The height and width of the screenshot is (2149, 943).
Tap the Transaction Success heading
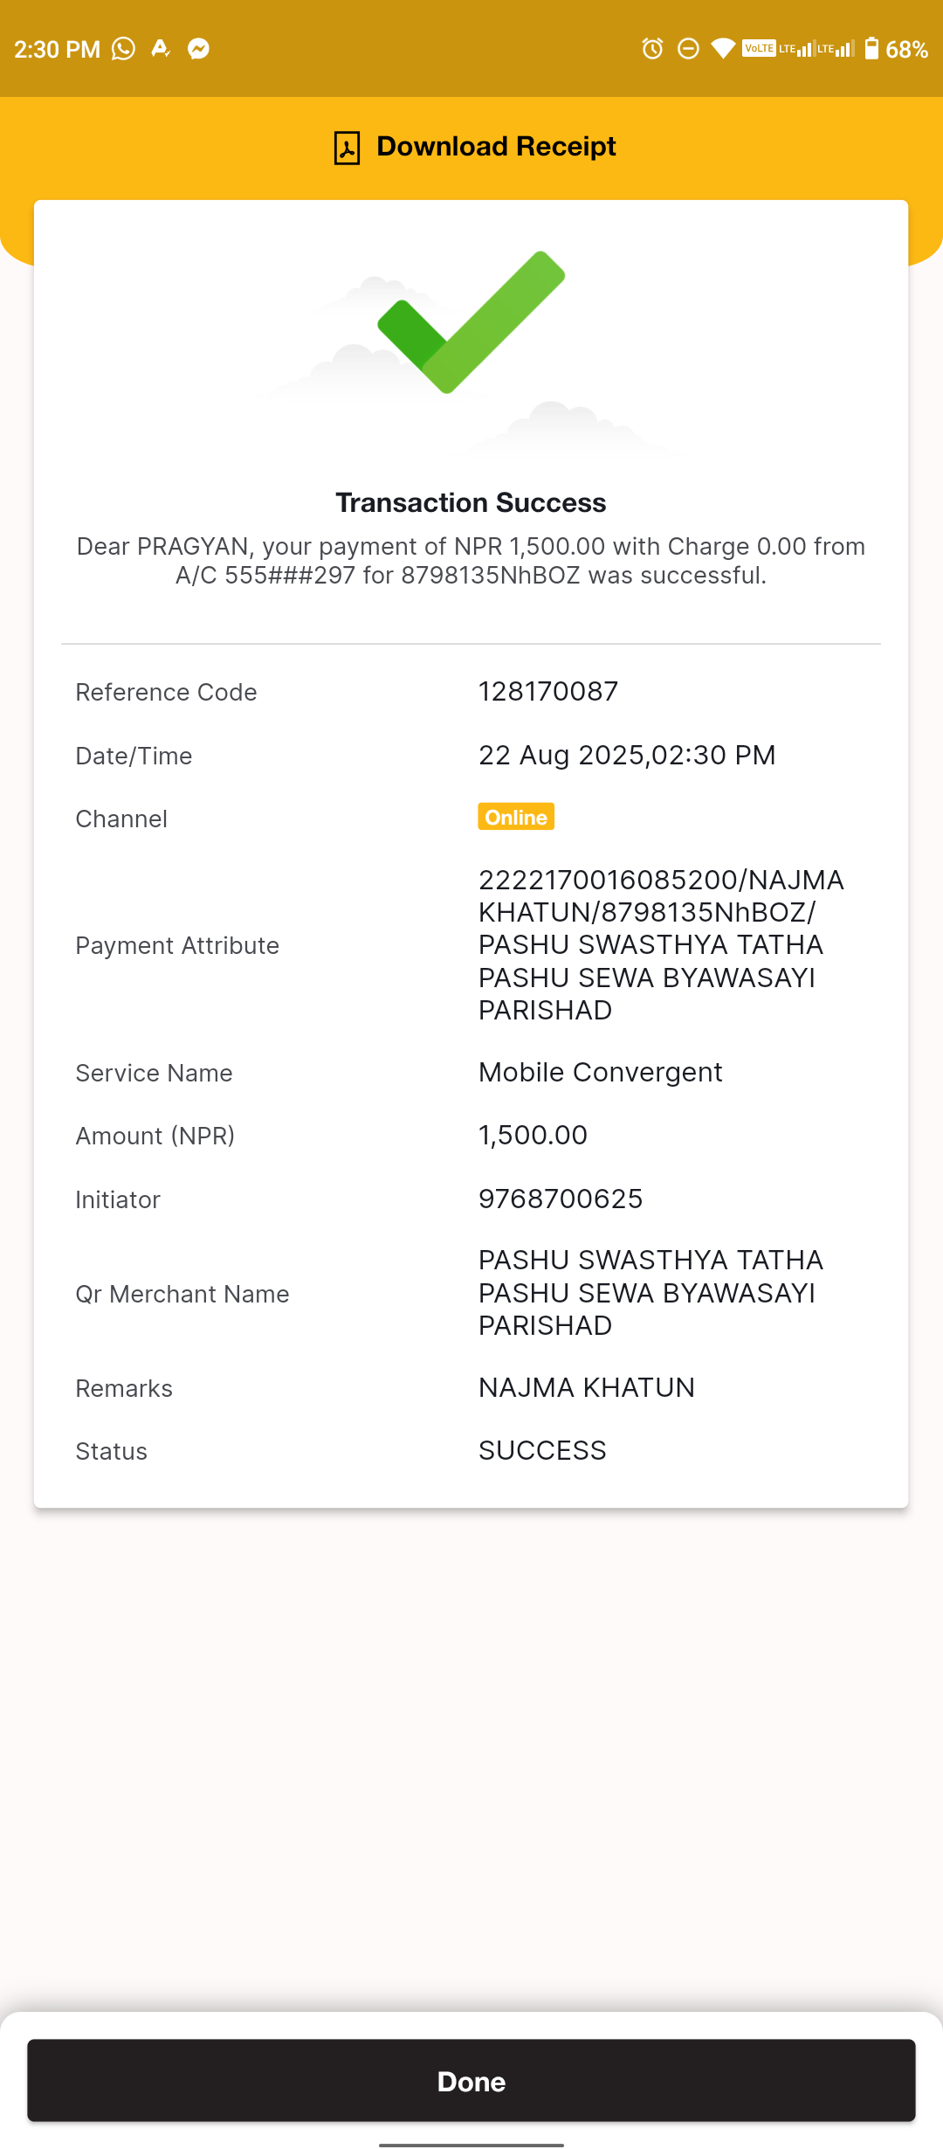coord(471,502)
